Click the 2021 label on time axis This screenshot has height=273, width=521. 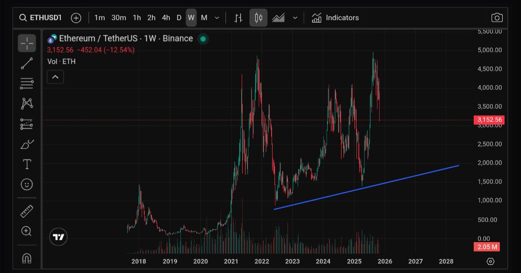click(x=231, y=261)
